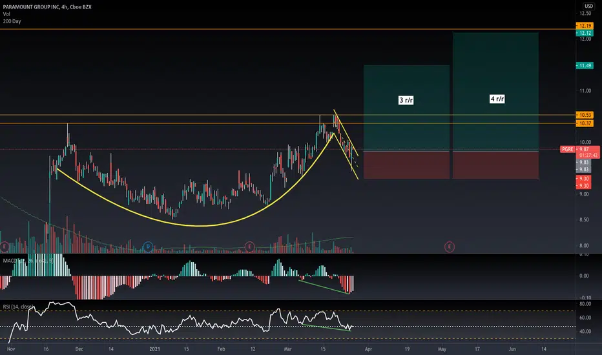The height and width of the screenshot is (355, 602).
Task: Click the 10.00 price axis value
Action: 585,143
